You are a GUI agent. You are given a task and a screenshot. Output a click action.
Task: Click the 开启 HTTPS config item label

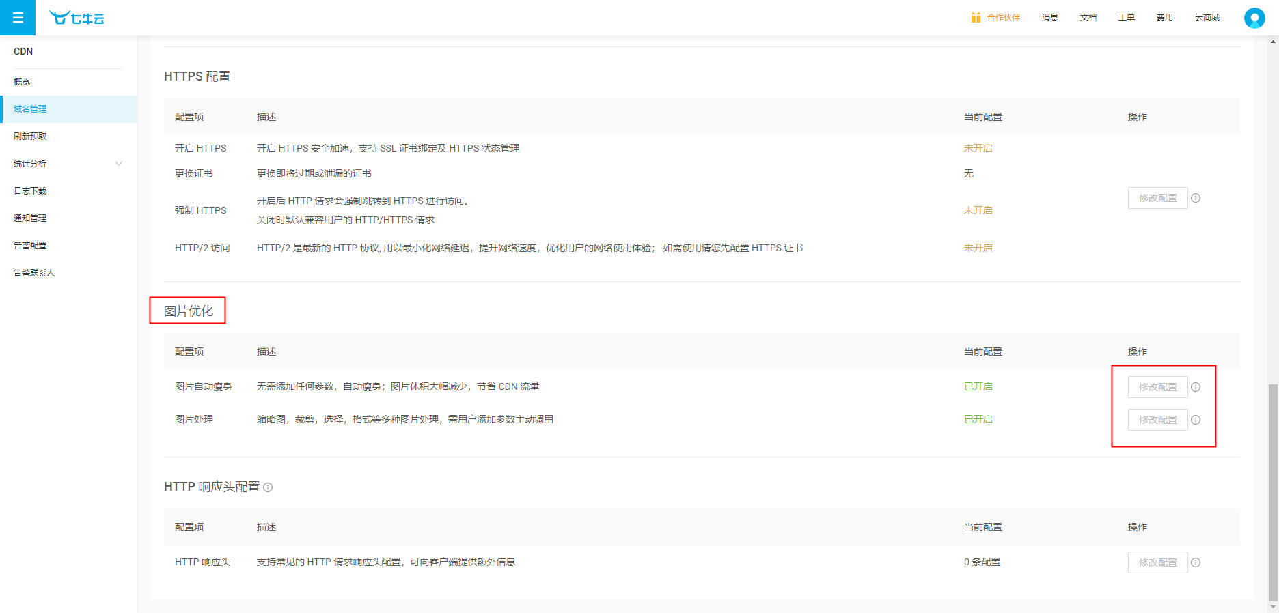[x=200, y=148]
